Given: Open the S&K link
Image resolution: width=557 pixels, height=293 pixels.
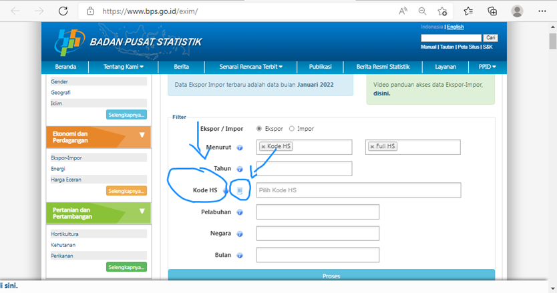Looking at the screenshot, I should pos(488,47).
